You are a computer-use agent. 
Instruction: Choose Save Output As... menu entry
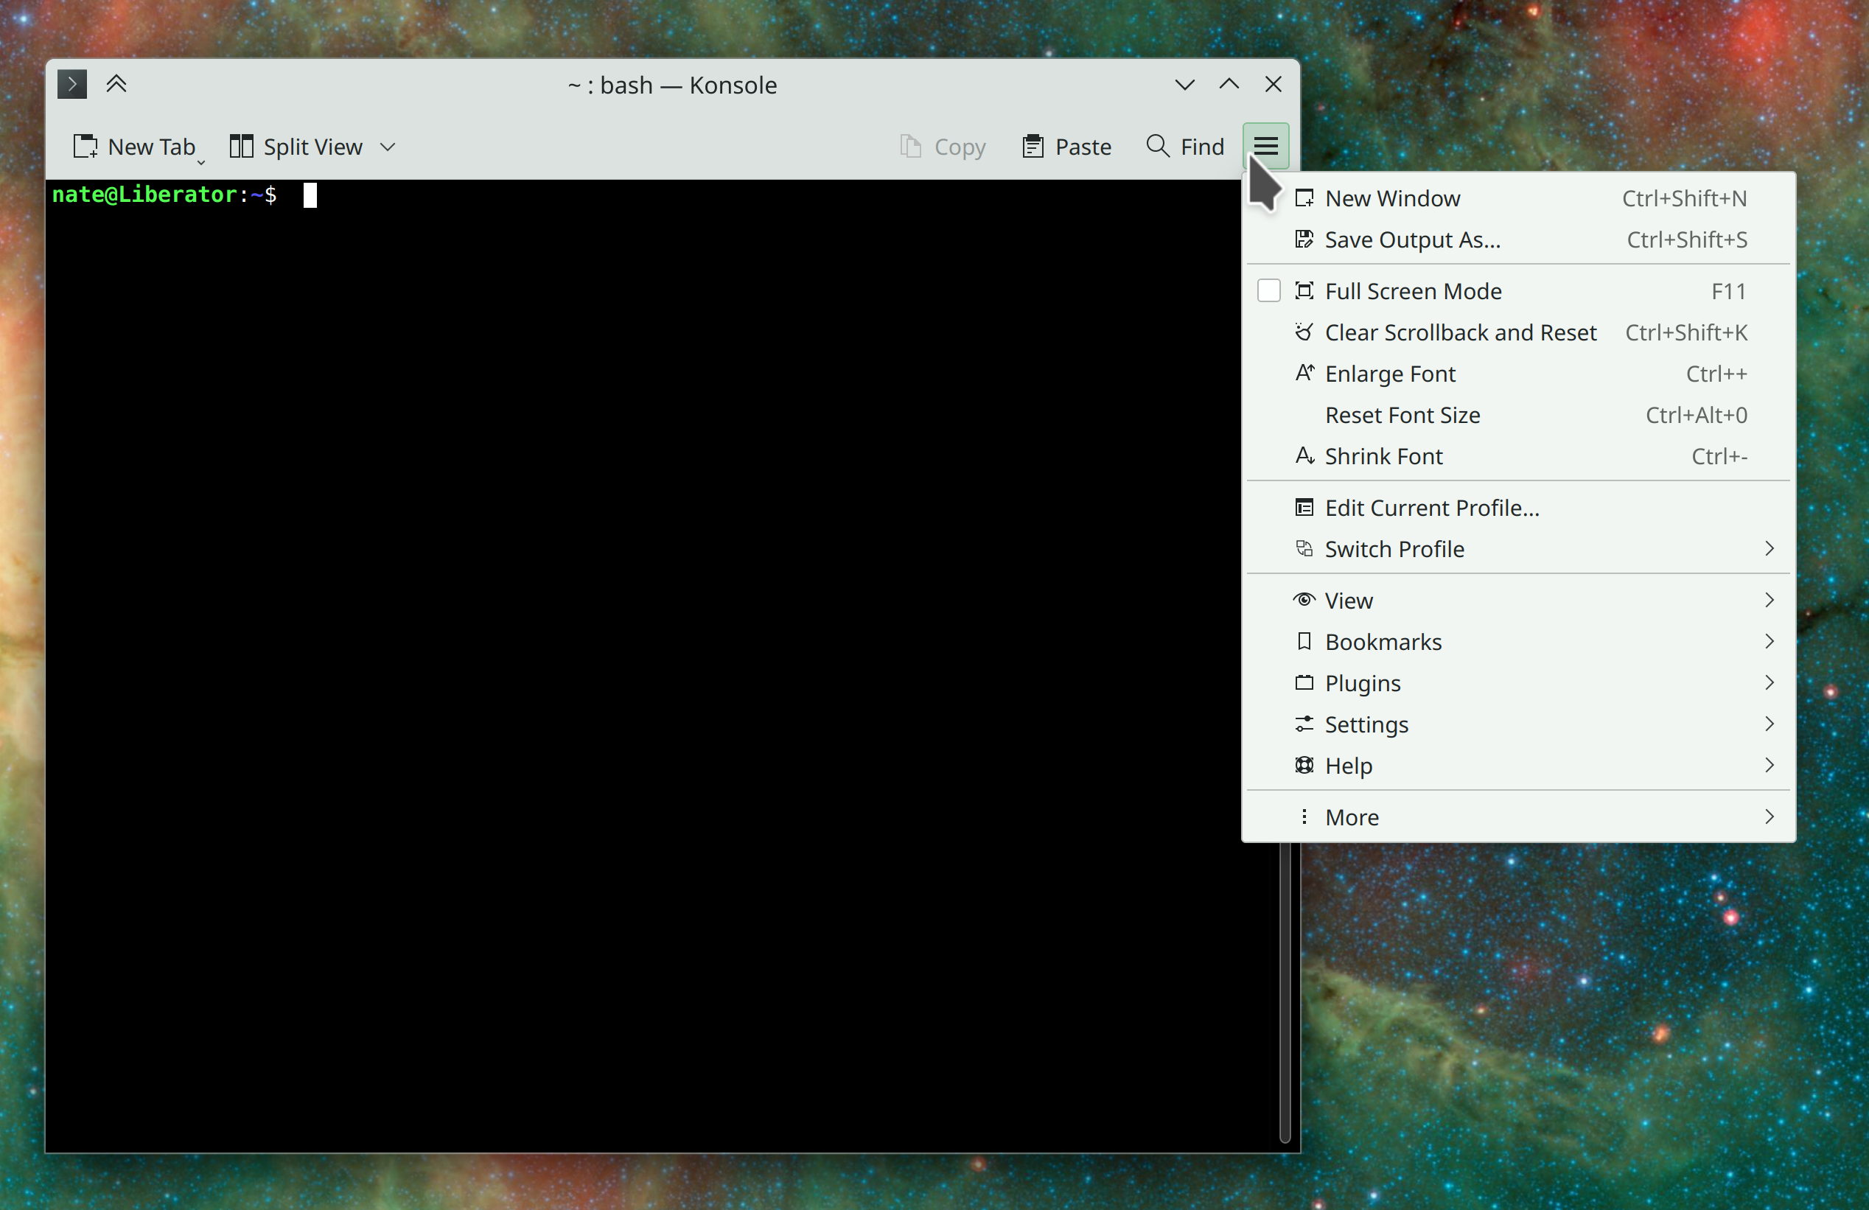[x=1412, y=239]
